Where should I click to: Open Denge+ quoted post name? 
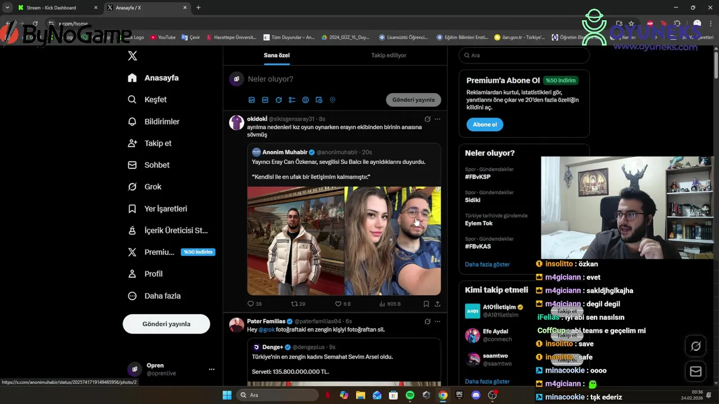click(x=272, y=347)
